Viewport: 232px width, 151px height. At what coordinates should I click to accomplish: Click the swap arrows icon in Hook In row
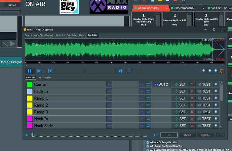pyautogui.click(x=148, y=119)
